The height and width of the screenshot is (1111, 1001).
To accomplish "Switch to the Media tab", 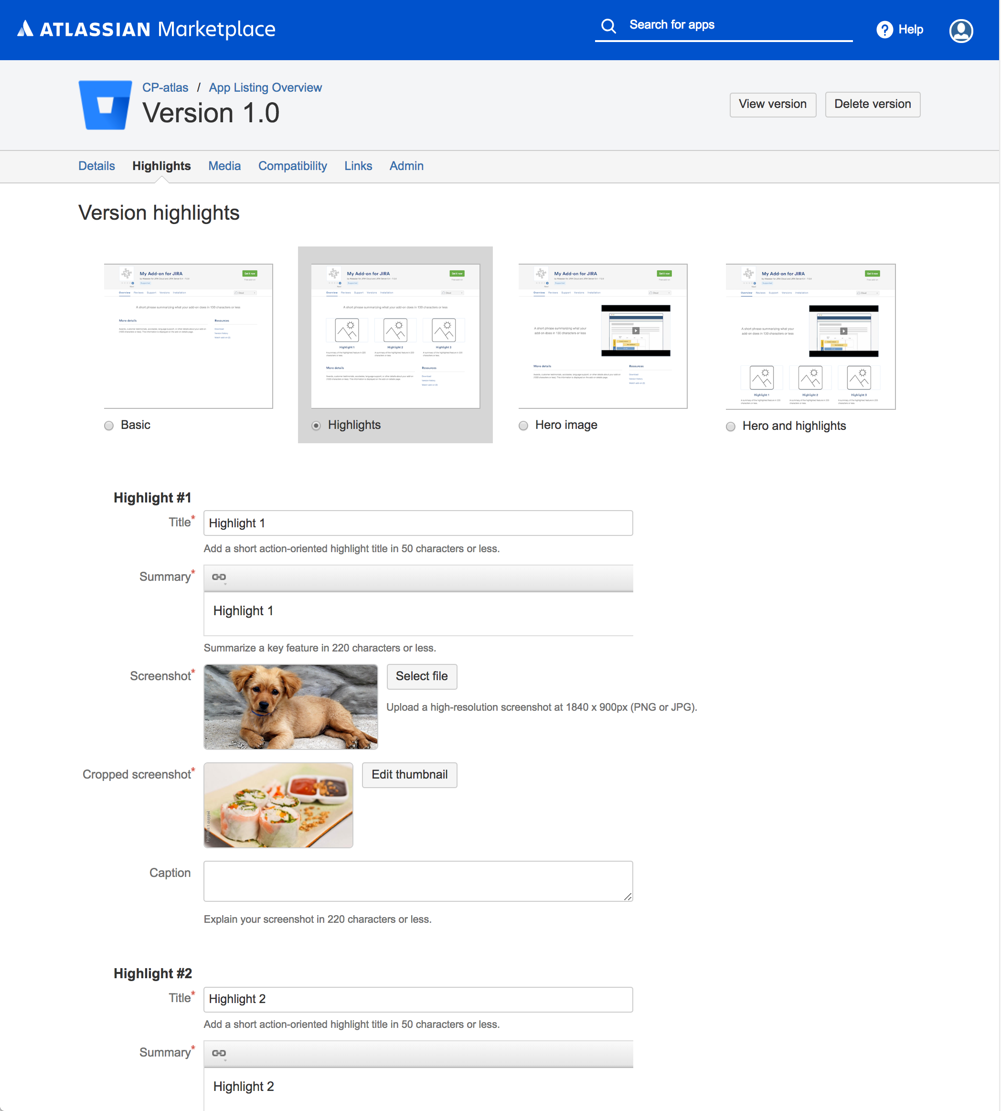I will point(224,166).
